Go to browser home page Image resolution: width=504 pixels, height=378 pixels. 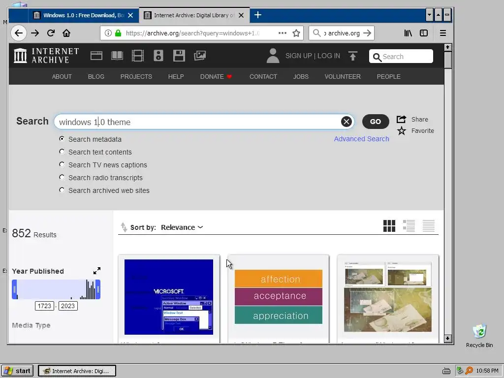point(66,33)
